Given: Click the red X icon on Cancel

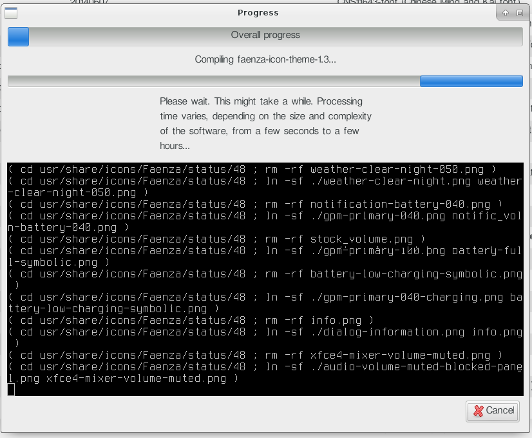Looking at the screenshot, I should tap(478, 411).
